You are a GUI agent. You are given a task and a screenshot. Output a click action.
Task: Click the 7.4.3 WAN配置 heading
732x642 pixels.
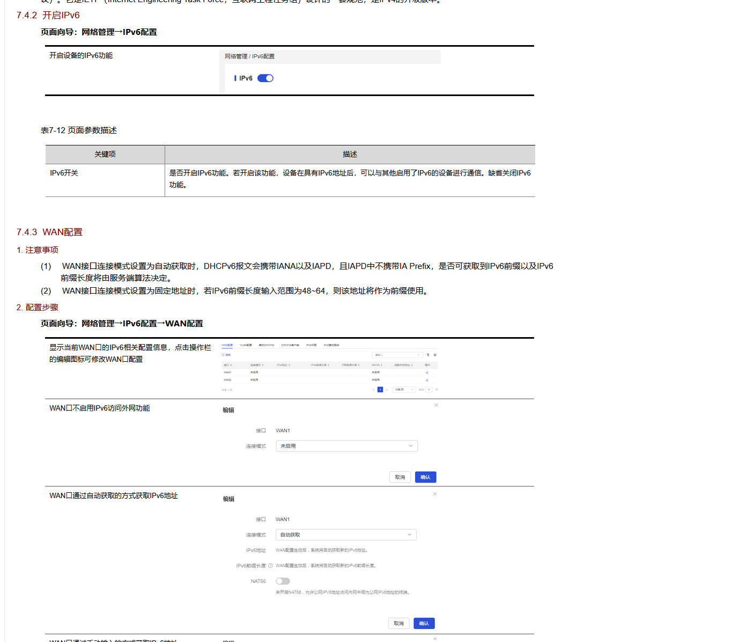[x=49, y=232]
